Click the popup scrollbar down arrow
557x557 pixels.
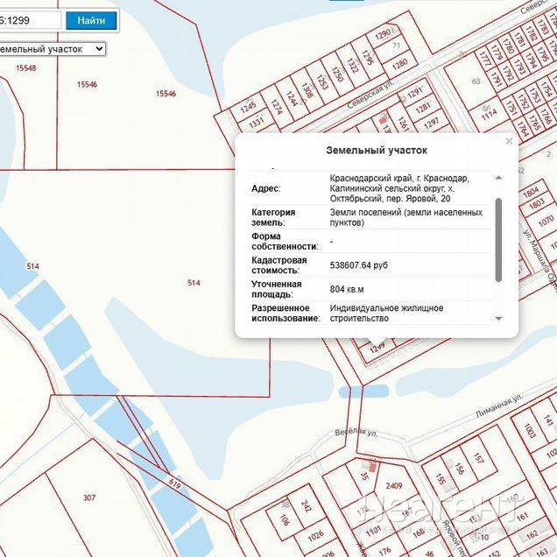(x=498, y=318)
